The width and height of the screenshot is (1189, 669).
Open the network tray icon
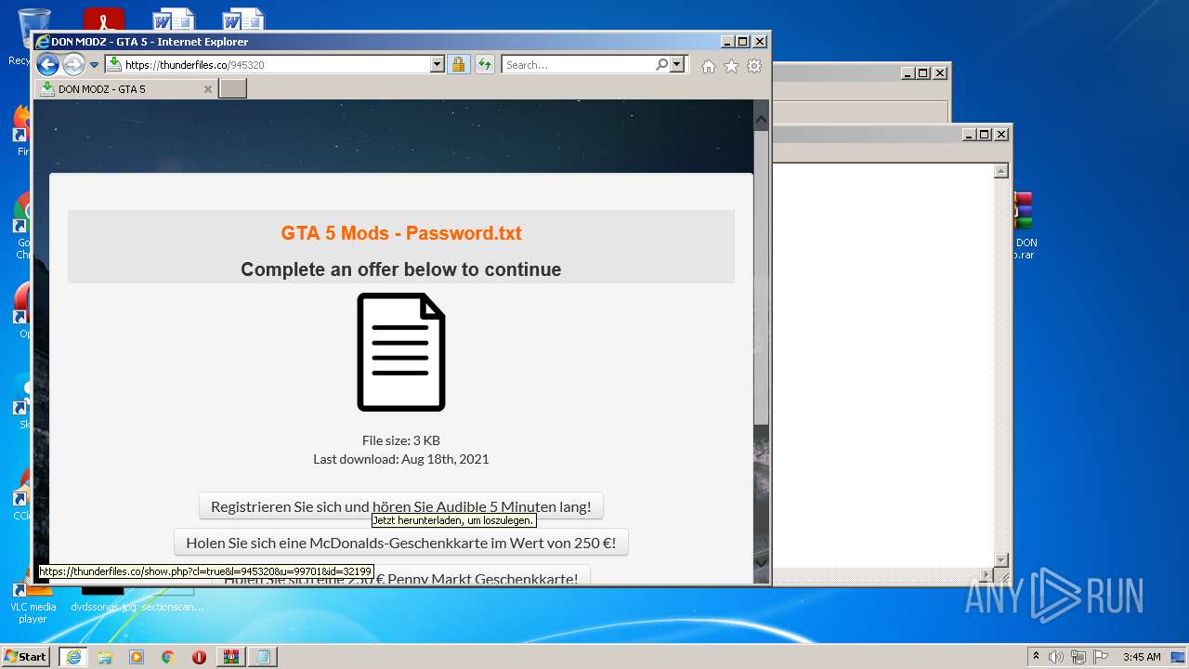(1078, 657)
